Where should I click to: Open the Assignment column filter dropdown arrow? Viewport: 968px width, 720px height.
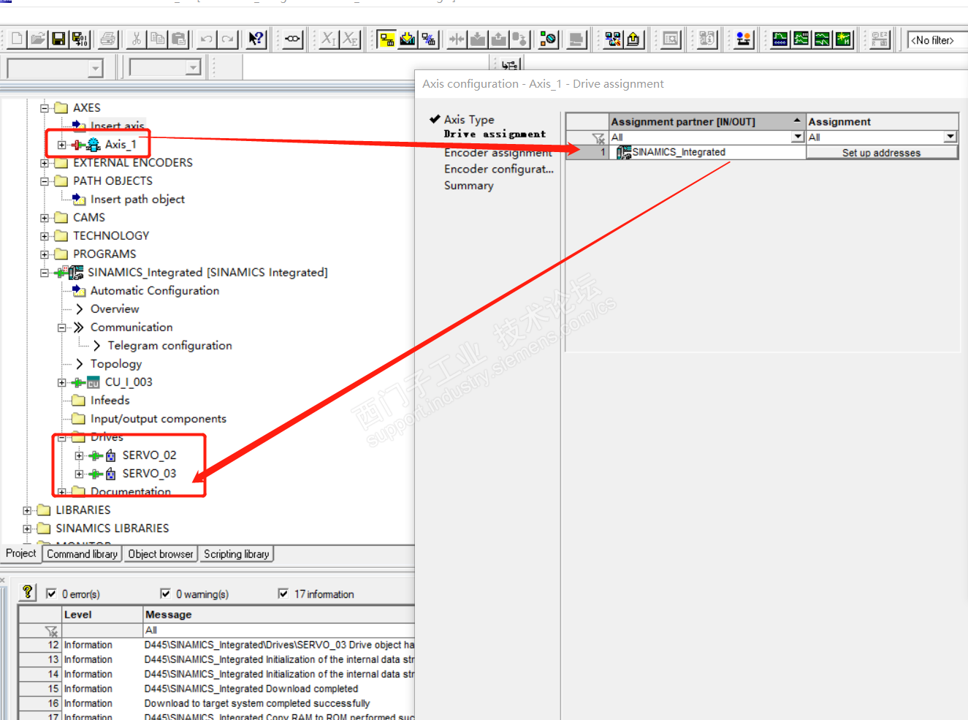(950, 137)
